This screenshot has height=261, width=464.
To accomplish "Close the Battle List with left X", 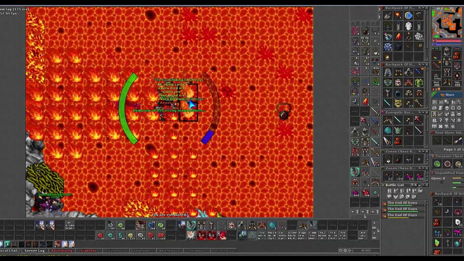I will pos(383,185).
